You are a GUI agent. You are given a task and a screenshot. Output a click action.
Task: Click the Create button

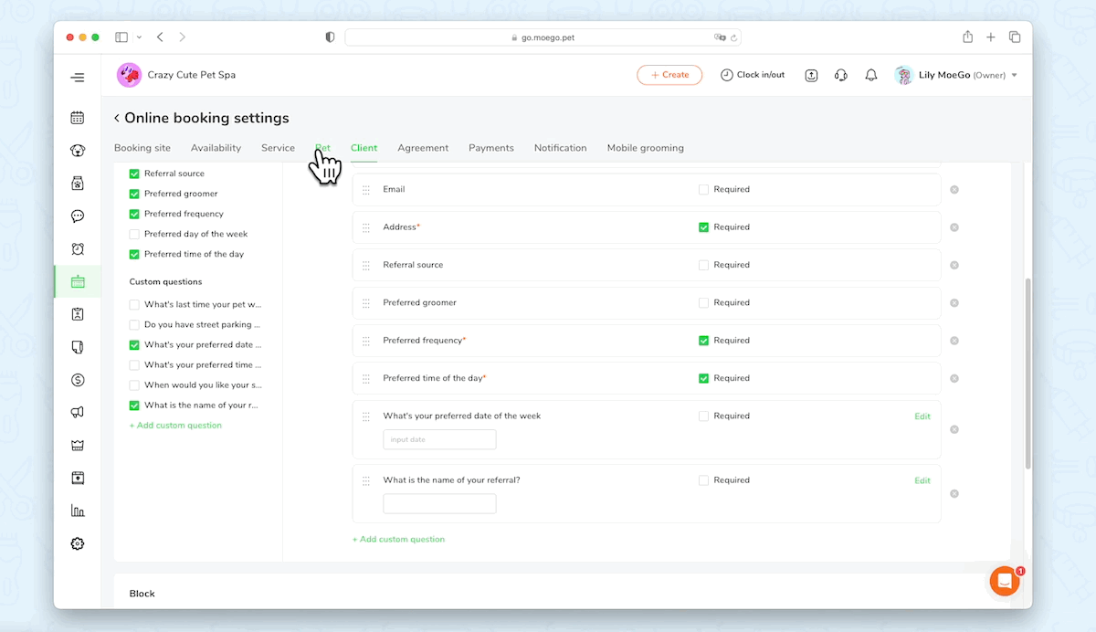tap(669, 75)
